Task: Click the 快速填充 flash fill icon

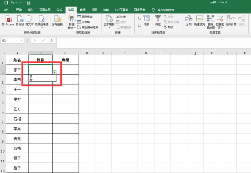Action: click(x=200, y=20)
